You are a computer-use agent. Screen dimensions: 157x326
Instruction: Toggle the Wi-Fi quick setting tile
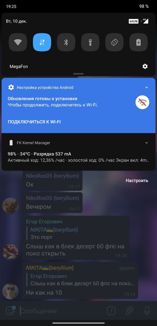(x=18, y=42)
